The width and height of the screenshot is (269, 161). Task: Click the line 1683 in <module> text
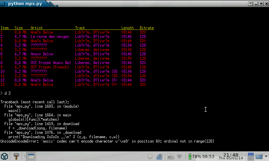pyautogui.click(x=57, y=106)
